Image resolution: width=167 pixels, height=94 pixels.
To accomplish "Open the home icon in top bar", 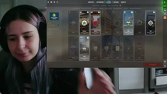I will pyautogui.click(x=48, y=2).
